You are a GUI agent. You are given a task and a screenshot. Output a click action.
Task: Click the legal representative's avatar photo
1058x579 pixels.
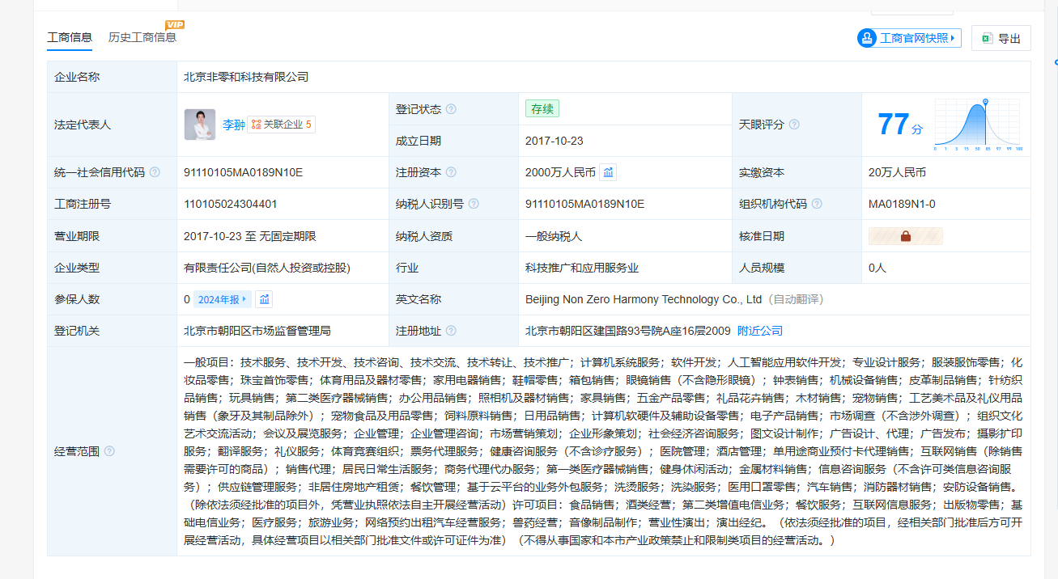[x=200, y=125]
